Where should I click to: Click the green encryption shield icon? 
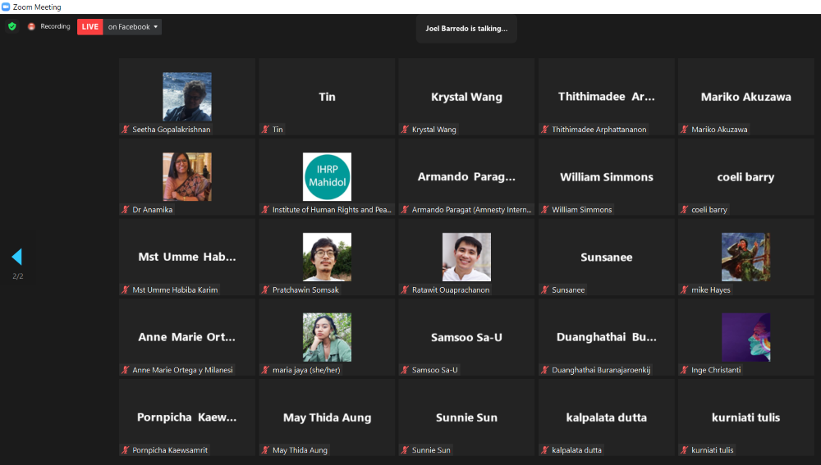click(12, 26)
